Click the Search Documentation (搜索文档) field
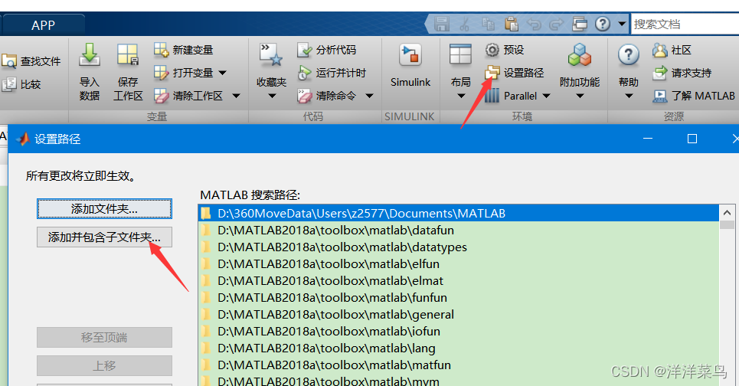 pos(685,24)
